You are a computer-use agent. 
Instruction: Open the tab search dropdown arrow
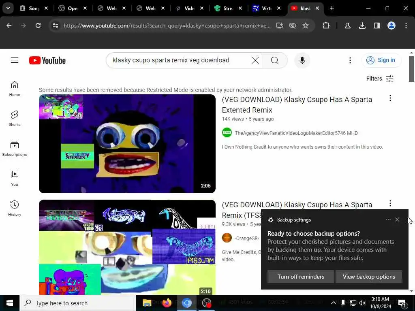click(8, 8)
